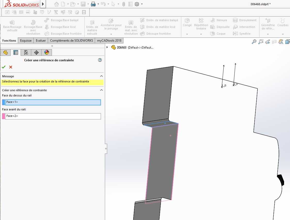Select the Intersection tool
The width and height of the screenshot is (290, 220).
(x=244, y=27)
